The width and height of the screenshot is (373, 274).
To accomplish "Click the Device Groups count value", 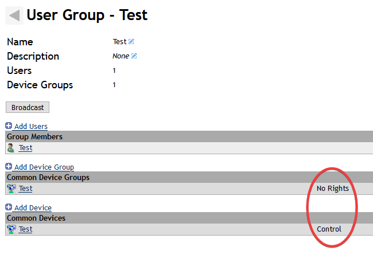I will pos(114,85).
